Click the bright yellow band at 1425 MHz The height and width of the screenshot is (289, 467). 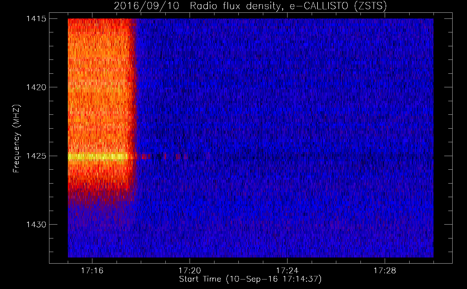(x=98, y=157)
